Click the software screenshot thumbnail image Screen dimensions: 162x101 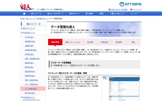click(121, 88)
